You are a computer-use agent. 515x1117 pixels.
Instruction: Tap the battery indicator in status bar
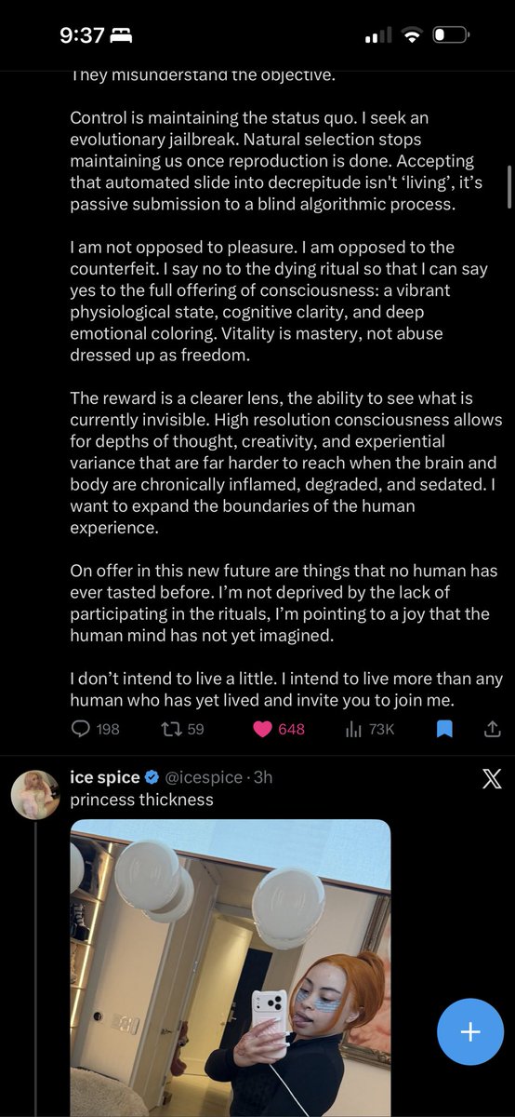452,35
